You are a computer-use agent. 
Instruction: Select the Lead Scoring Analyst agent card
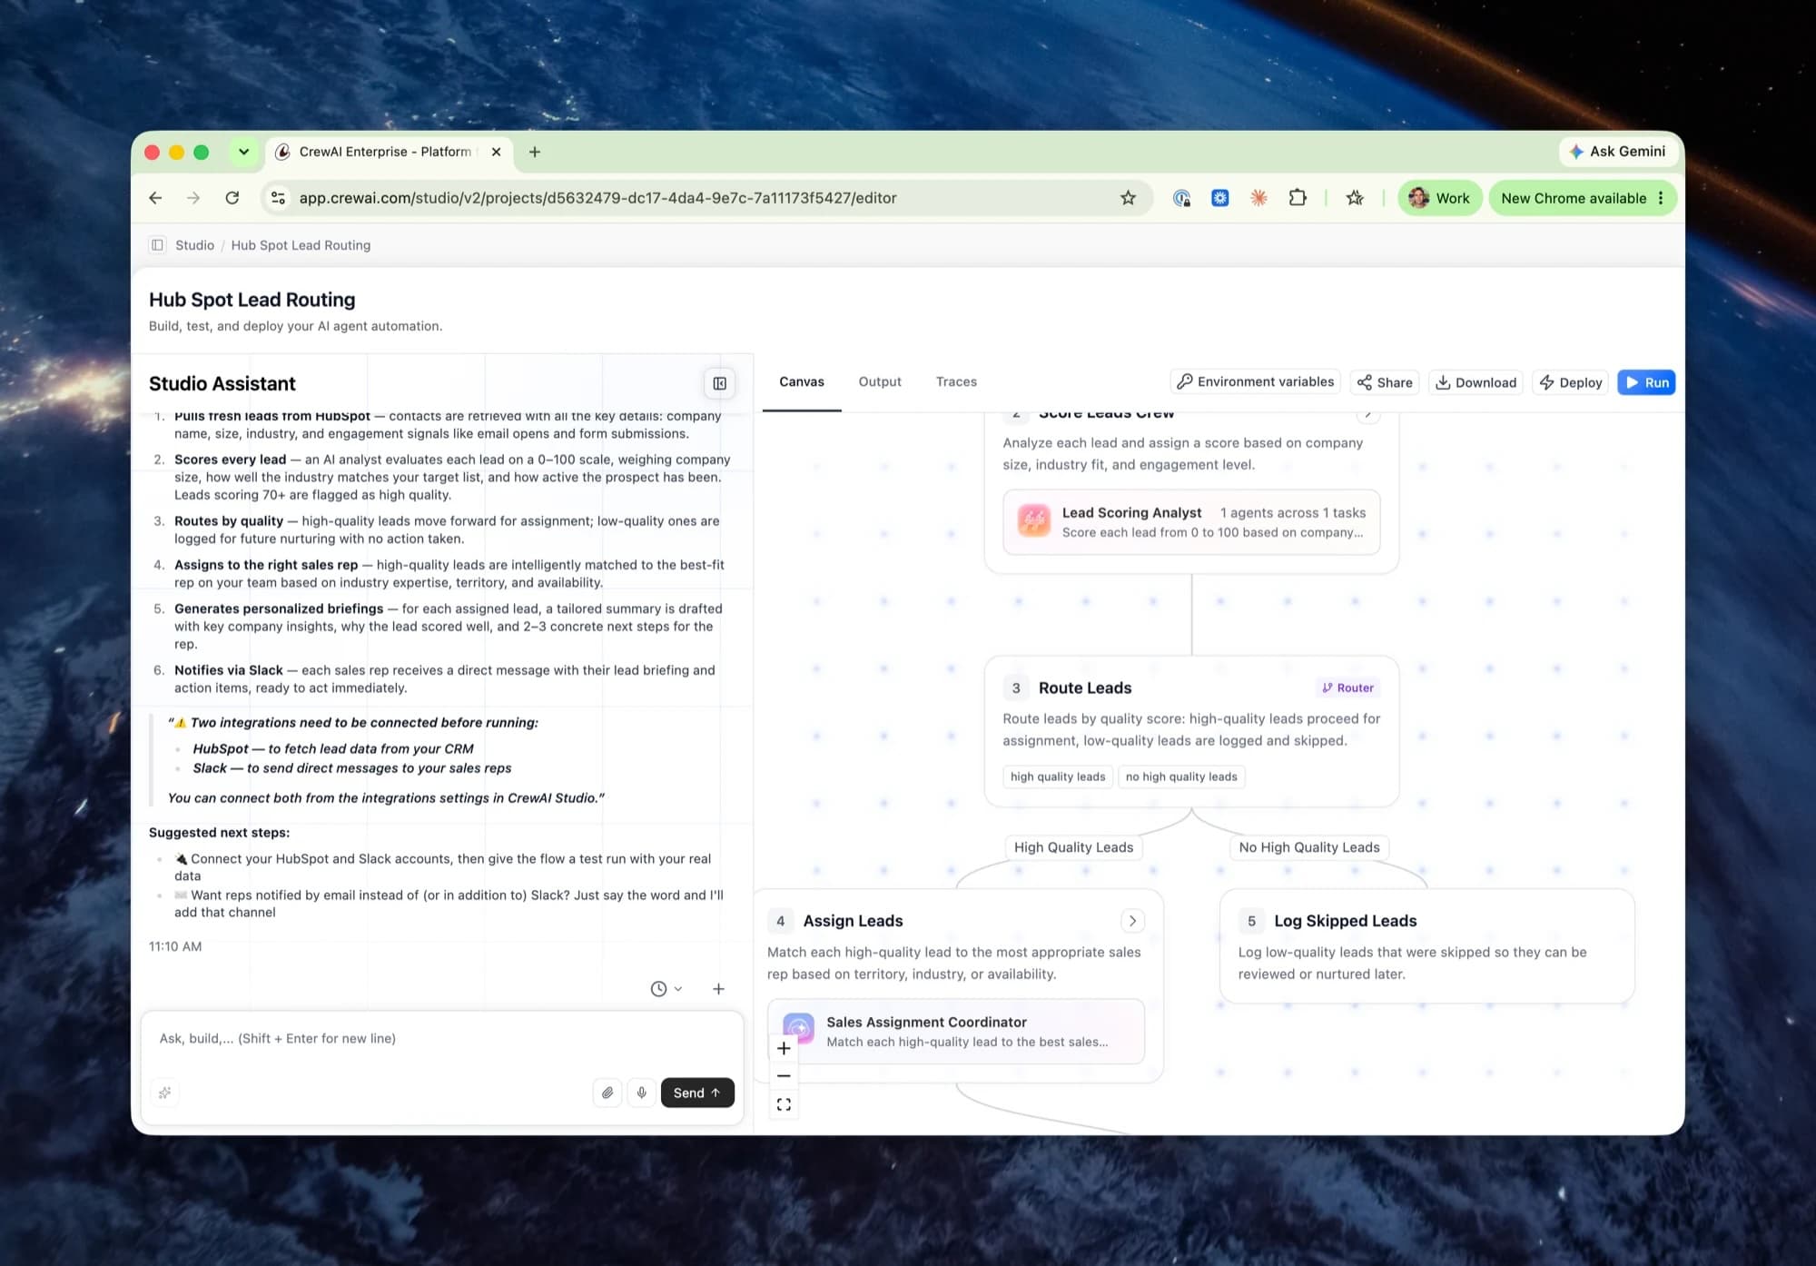click(x=1191, y=522)
